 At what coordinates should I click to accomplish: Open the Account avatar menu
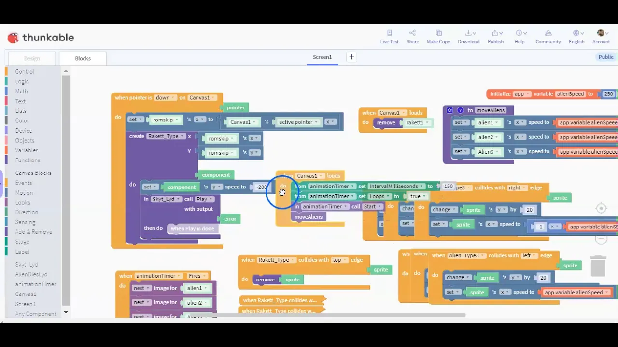click(601, 37)
